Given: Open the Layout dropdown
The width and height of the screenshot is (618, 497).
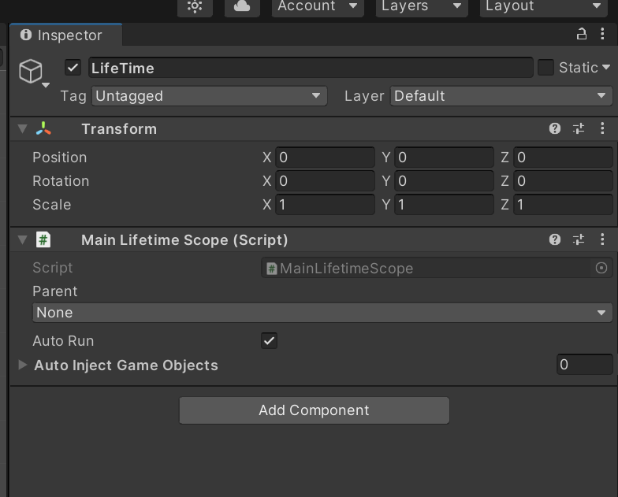Looking at the screenshot, I should (544, 6).
